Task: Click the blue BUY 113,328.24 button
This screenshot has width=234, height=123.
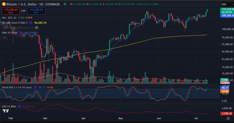Action: [36, 11]
